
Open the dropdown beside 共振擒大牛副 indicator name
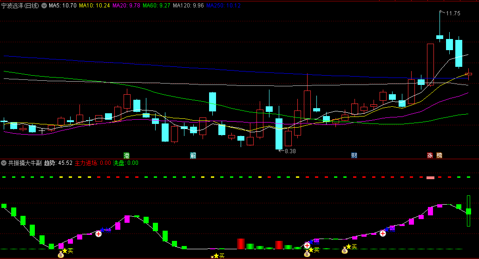tap(4, 163)
